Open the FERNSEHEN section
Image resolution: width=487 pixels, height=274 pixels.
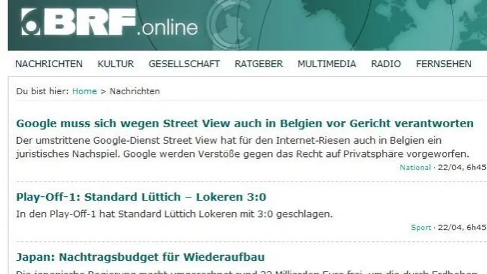(443, 64)
